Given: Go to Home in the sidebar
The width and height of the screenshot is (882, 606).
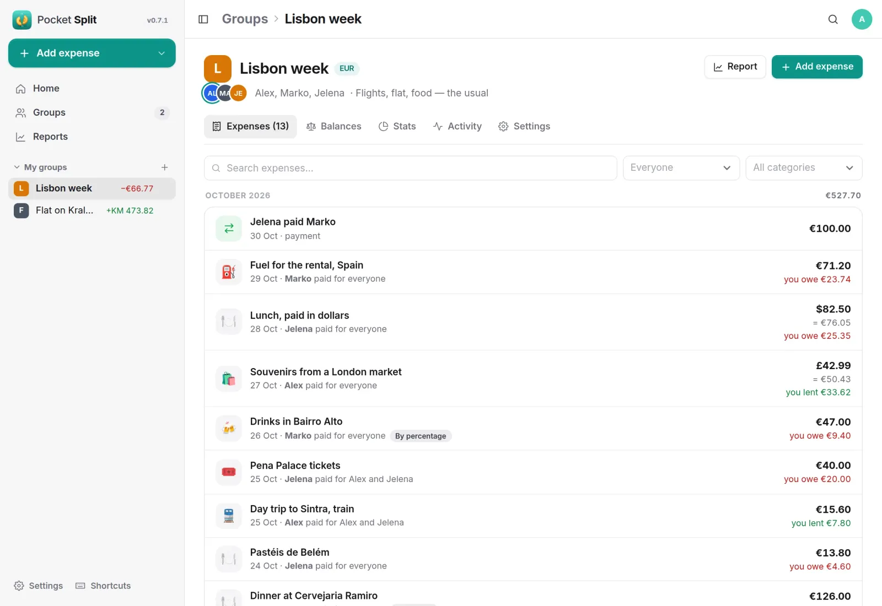Looking at the screenshot, I should click(92, 89).
